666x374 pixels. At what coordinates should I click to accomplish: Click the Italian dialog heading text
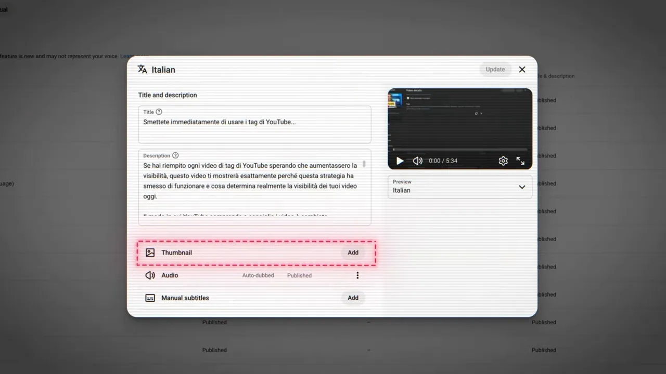pyautogui.click(x=163, y=70)
